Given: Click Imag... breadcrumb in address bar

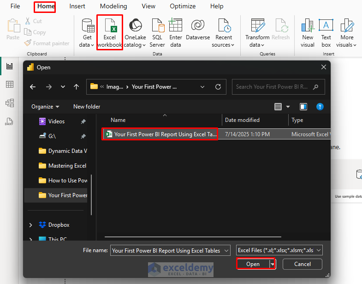Looking at the screenshot, I should [x=114, y=87].
